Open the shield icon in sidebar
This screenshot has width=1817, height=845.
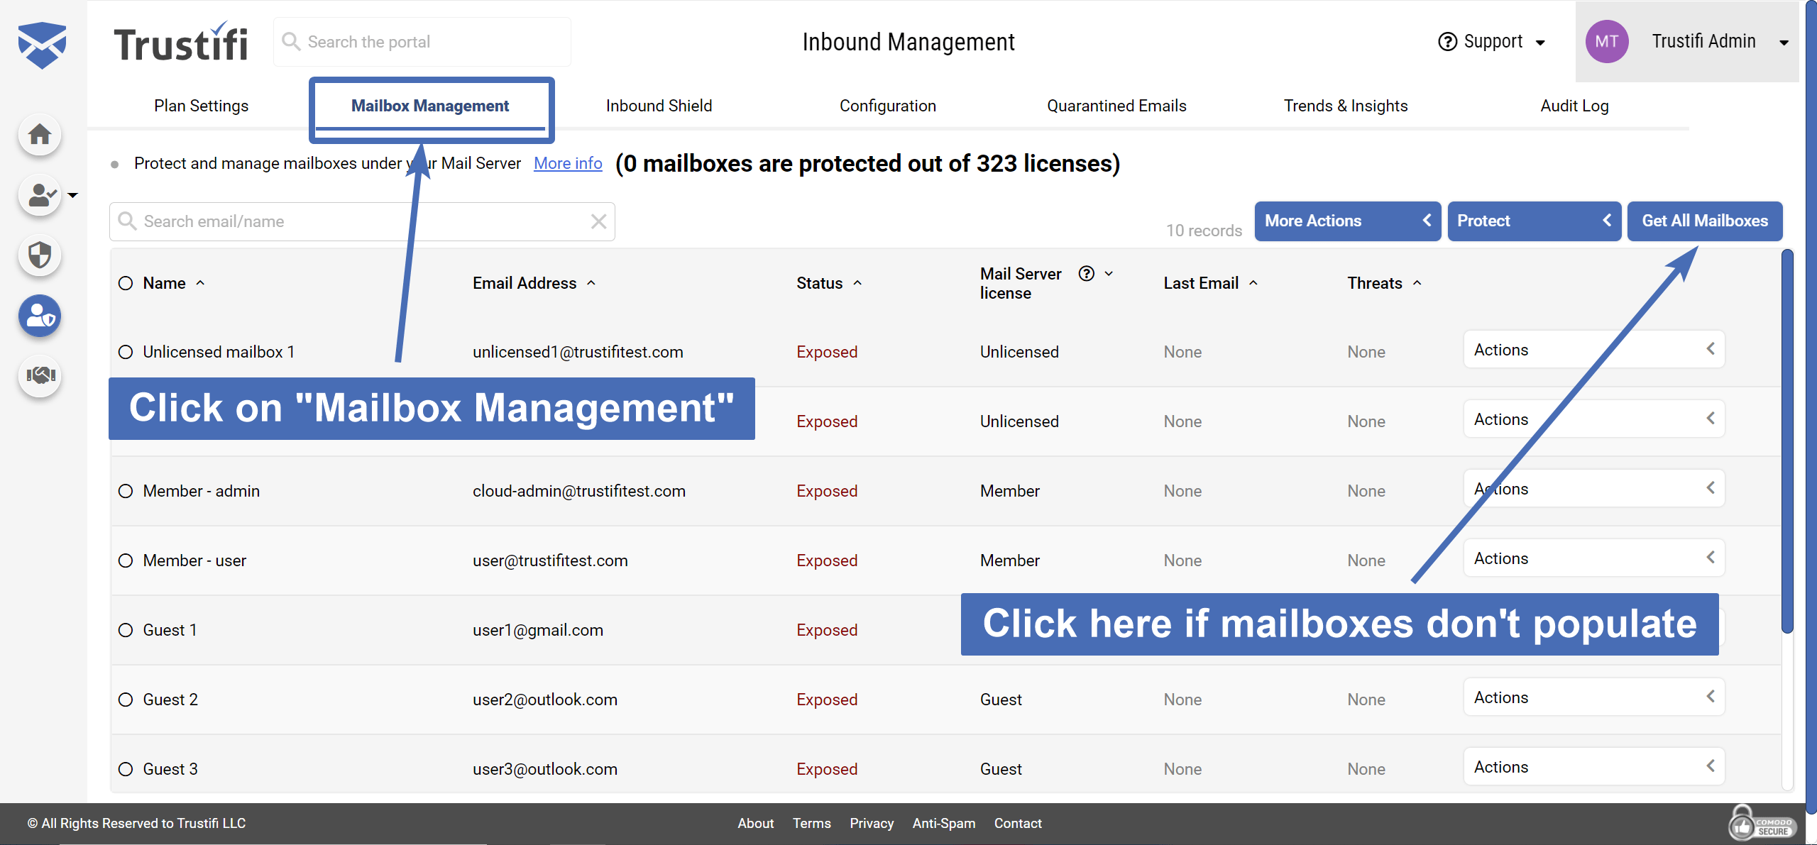[x=40, y=255]
